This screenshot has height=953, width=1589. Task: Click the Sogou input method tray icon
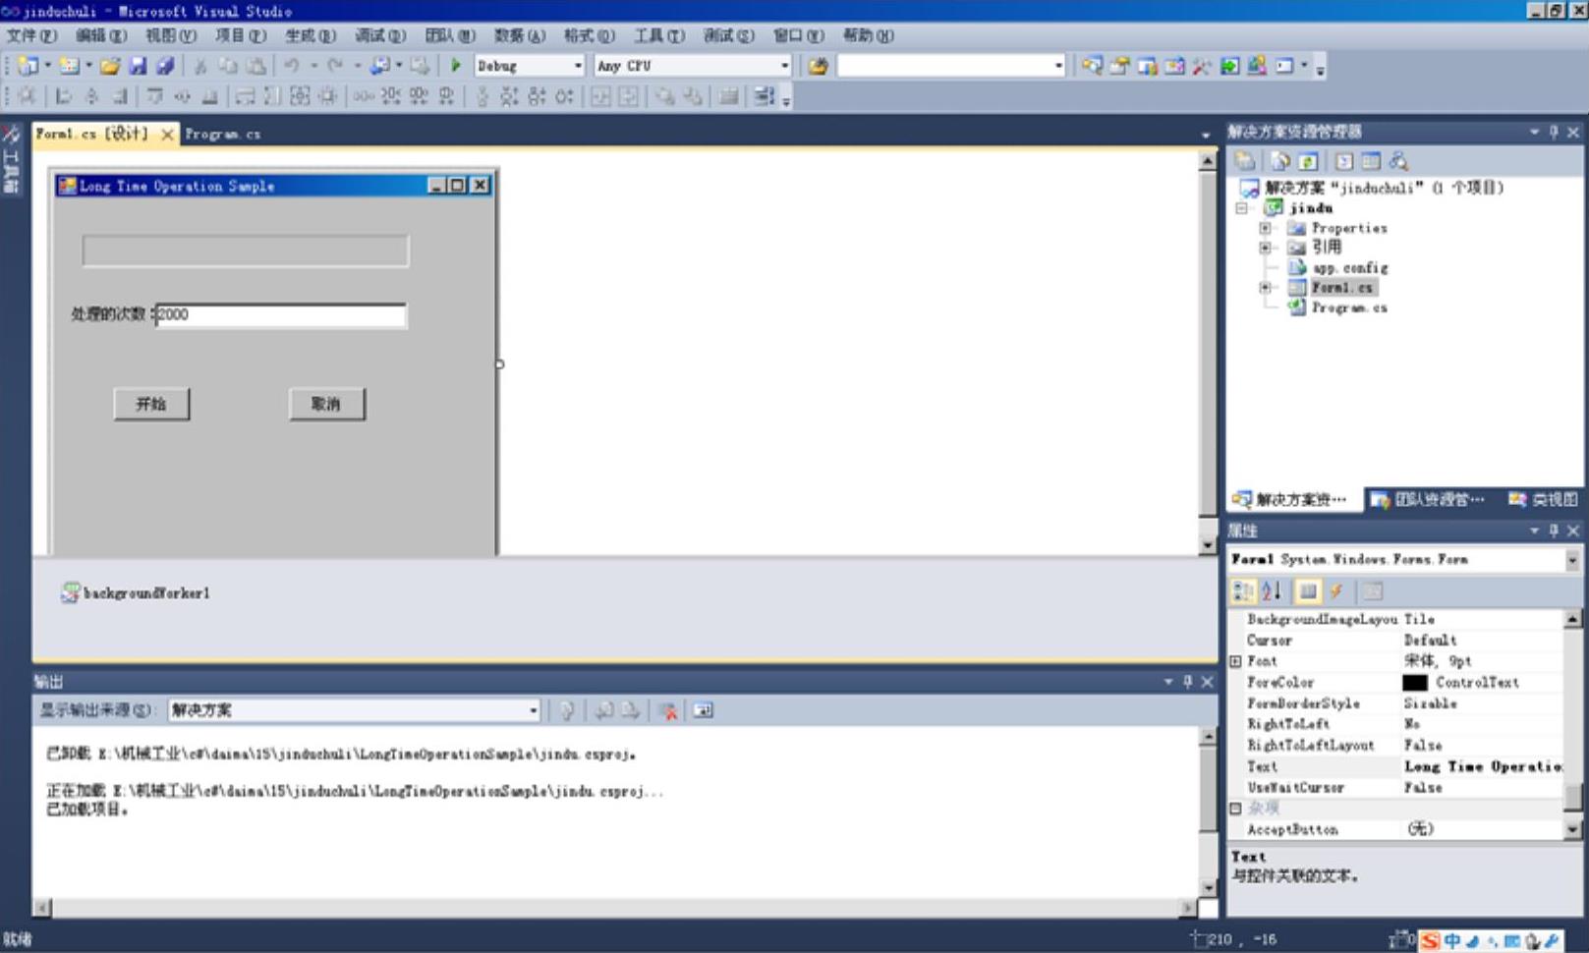click(x=1430, y=940)
